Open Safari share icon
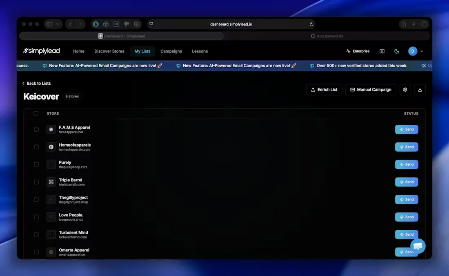 click(x=403, y=24)
